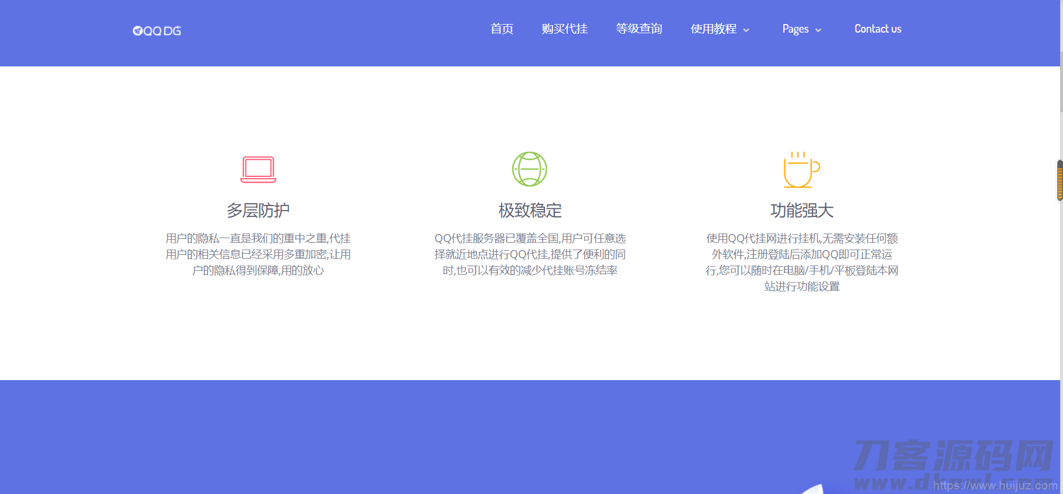Screen dimensions: 1063x494
Task: Open the 购买代挂 menu item
Action: [565, 29]
